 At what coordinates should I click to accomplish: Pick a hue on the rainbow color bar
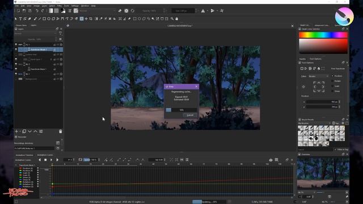(323, 35)
